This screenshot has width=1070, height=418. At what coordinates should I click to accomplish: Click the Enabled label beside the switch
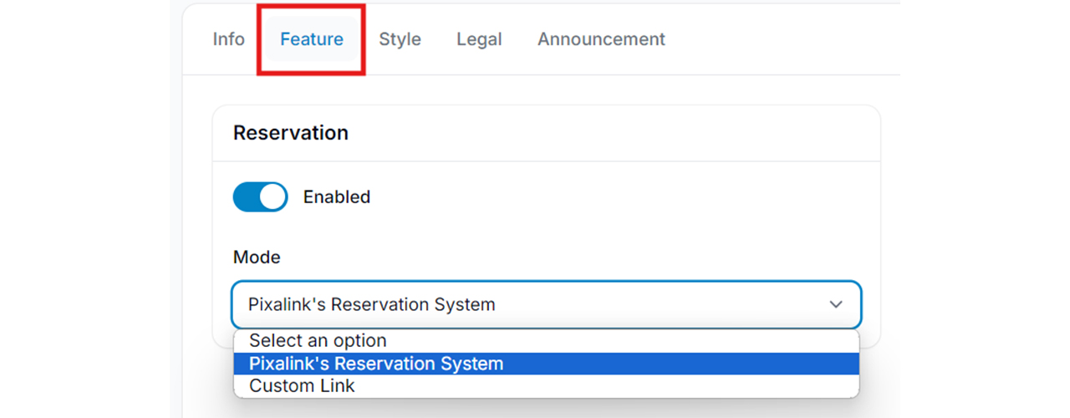(x=336, y=197)
